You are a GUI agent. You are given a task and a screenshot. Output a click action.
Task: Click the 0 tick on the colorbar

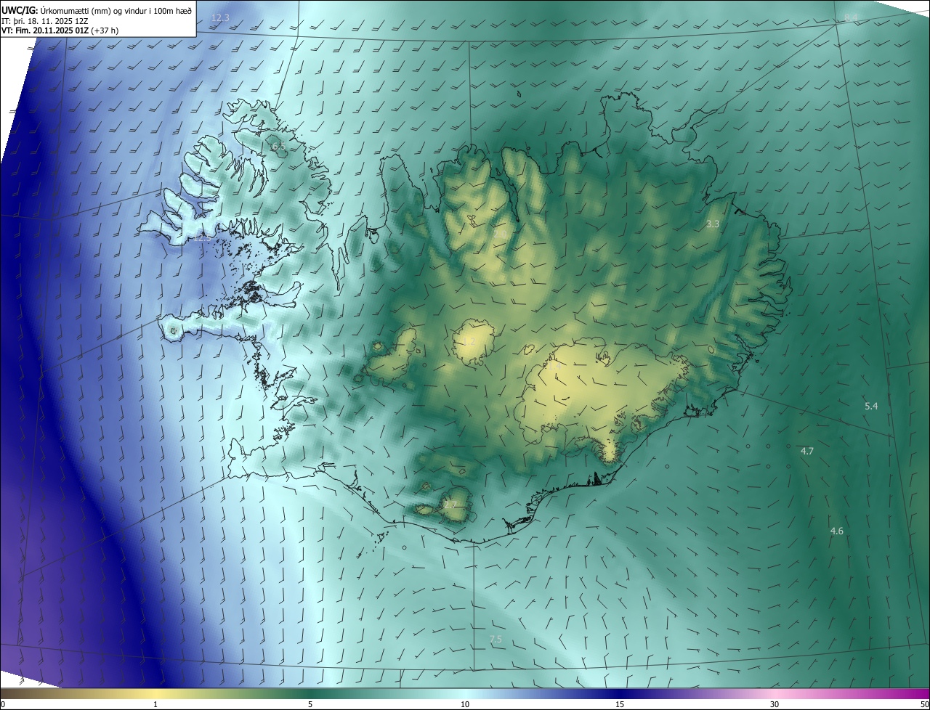(2, 705)
